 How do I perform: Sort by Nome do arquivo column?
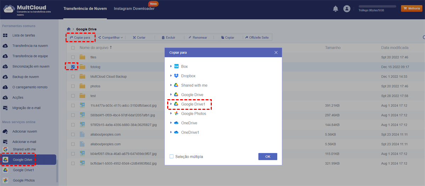96,47
